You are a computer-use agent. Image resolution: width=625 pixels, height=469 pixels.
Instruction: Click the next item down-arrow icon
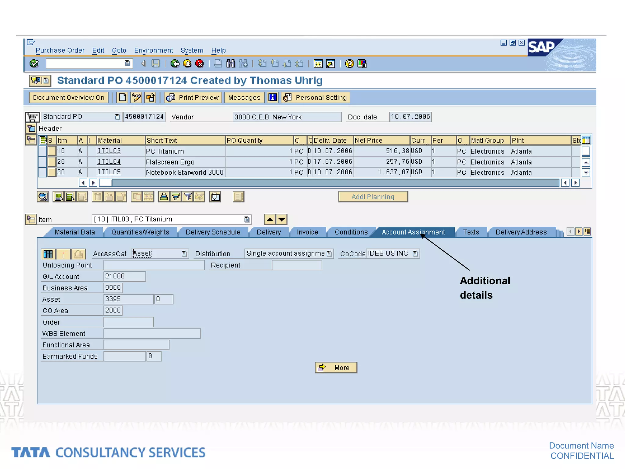(282, 220)
